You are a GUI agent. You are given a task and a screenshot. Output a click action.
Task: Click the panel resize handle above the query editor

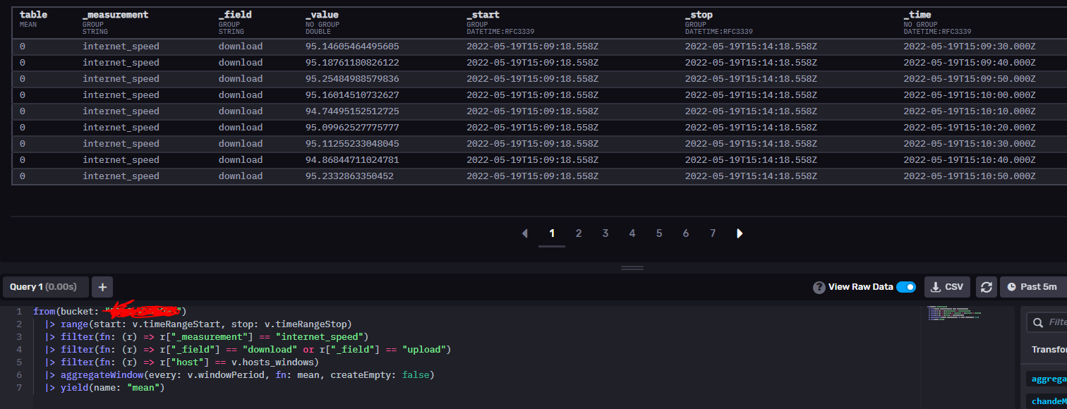(632, 267)
